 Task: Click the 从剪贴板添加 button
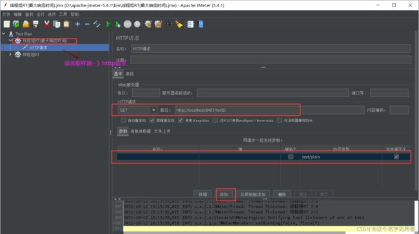tap(253, 194)
